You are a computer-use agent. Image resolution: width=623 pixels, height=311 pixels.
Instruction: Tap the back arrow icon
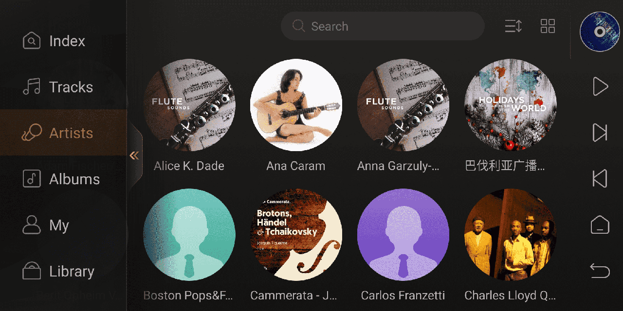600,270
